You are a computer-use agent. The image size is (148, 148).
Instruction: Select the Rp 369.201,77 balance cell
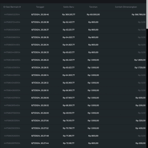[68, 14]
